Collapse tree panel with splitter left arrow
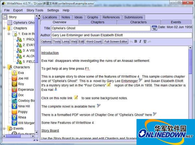 coord(39,16)
